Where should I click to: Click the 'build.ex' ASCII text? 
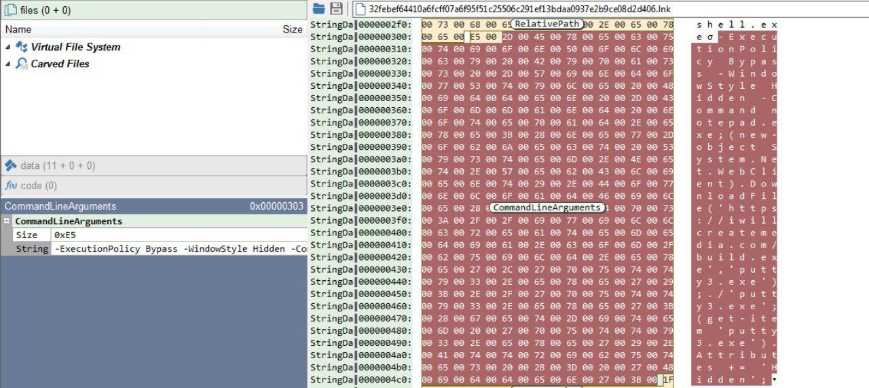736,256
